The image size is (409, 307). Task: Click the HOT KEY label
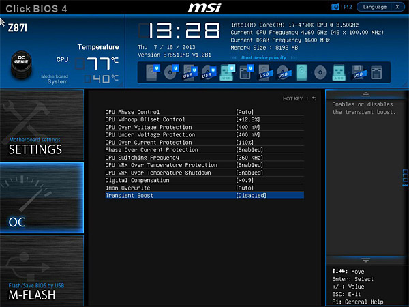tap(292, 98)
